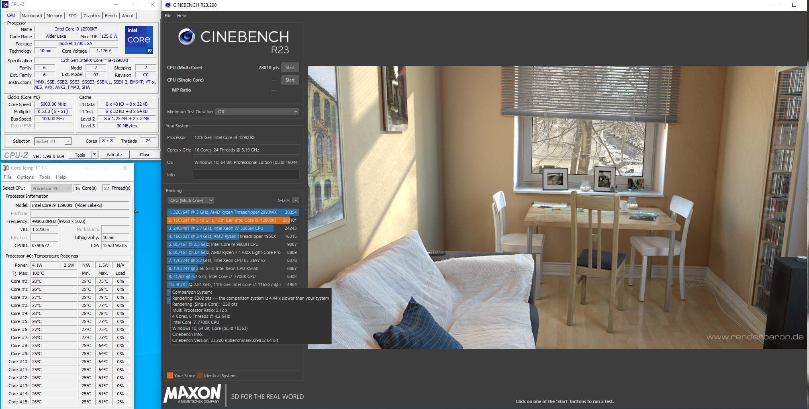The width and height of the screenshot is (809, 409).
Task: Minimize the CPU-Z window
Action: 116,4
